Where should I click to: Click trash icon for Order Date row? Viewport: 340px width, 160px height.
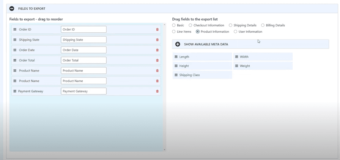tap(157, 50)
